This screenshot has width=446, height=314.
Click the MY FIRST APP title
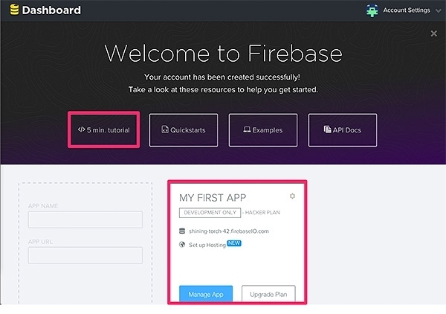[213, 198]
